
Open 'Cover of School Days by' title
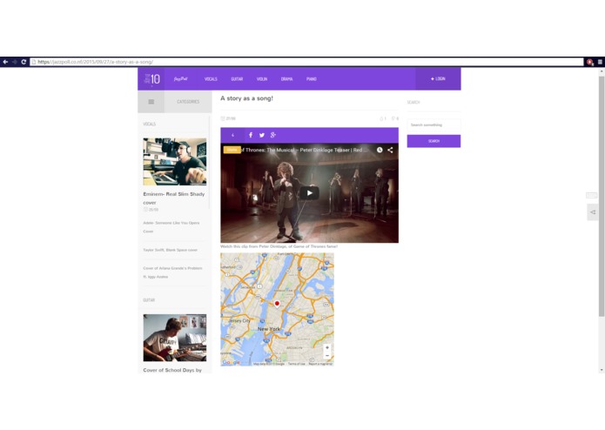tap(172, 370)
